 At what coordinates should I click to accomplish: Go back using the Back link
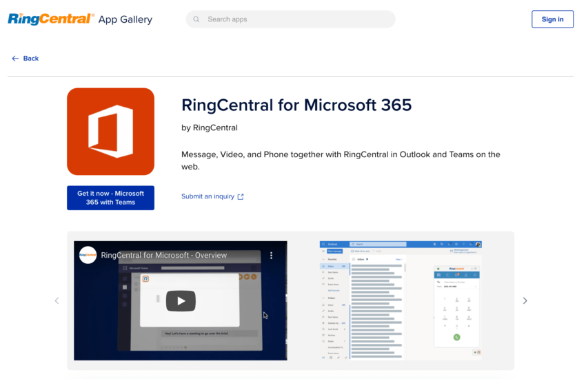pyautogui.click(x=30, y=59)
